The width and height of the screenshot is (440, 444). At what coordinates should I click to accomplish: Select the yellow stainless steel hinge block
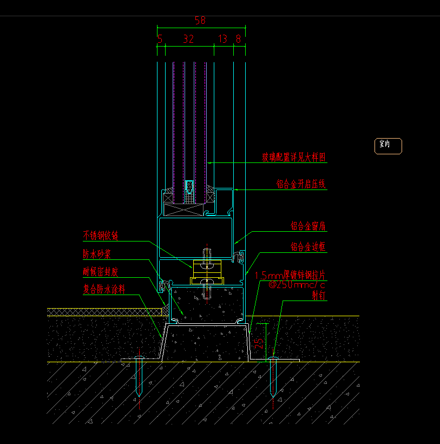tap(207, 272)
